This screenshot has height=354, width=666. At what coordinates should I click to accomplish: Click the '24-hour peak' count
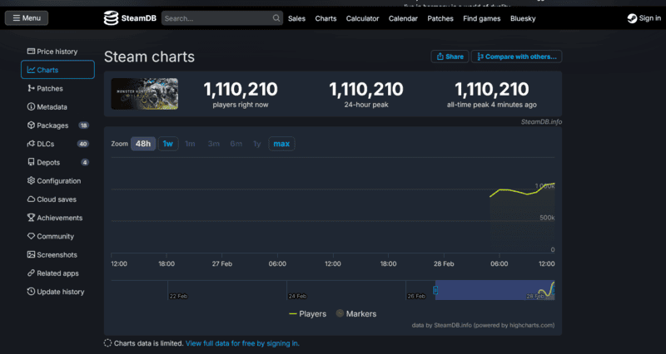[x=366, y=89]
